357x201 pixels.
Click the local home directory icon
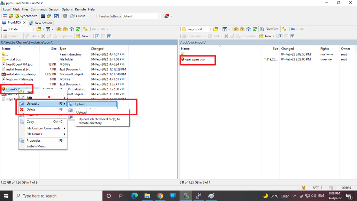coord(71,29)
